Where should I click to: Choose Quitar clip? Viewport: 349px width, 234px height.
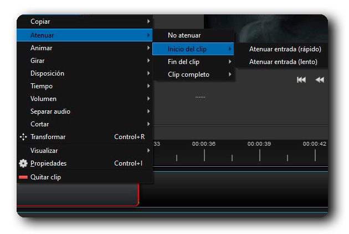[x=85, y=177]
